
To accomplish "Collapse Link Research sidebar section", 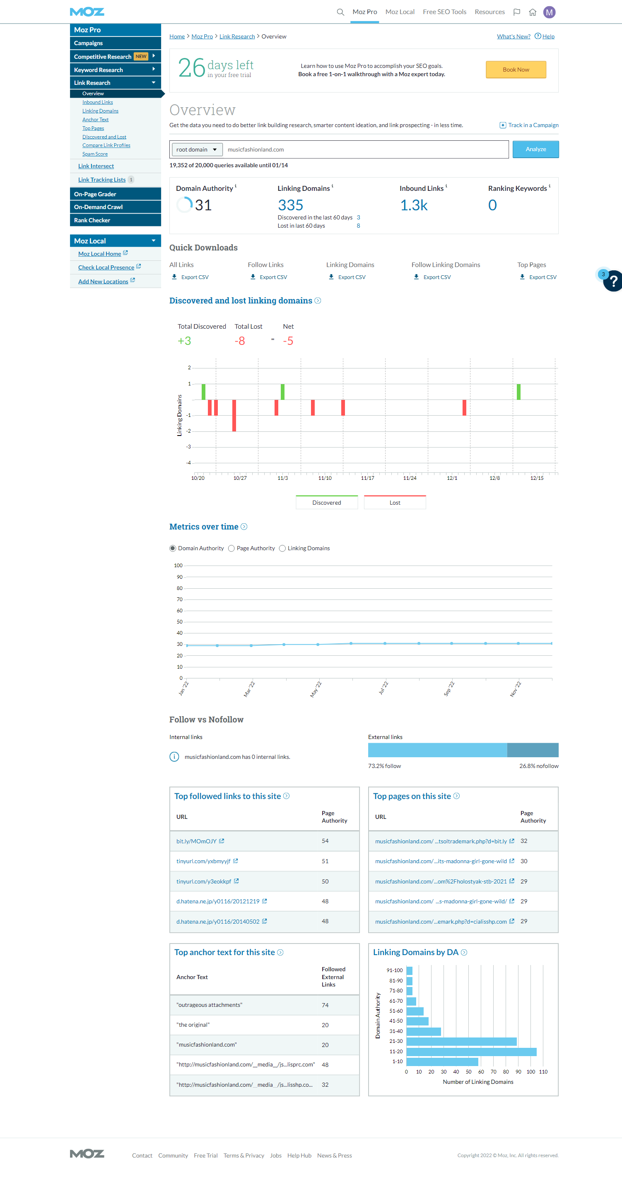I will 154,82.
